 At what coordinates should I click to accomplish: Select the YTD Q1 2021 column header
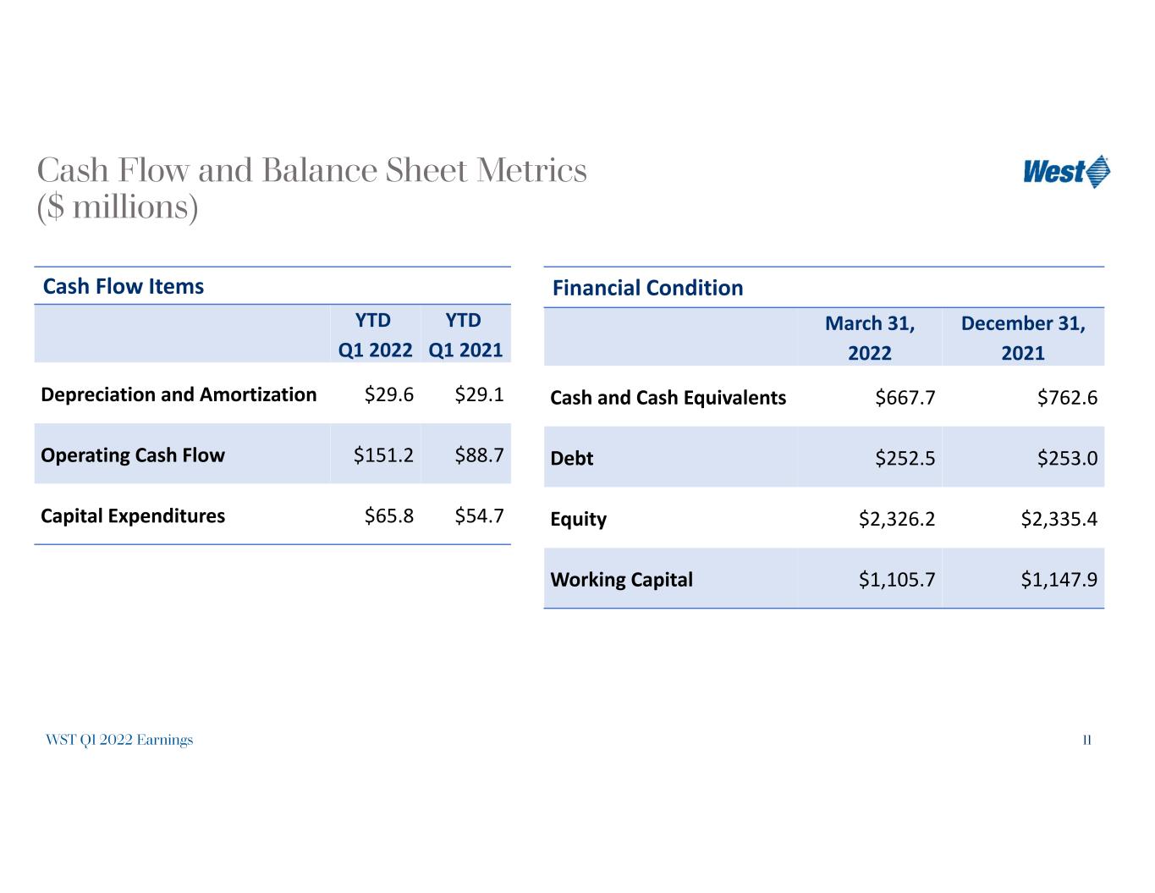[x=465, y=334]
